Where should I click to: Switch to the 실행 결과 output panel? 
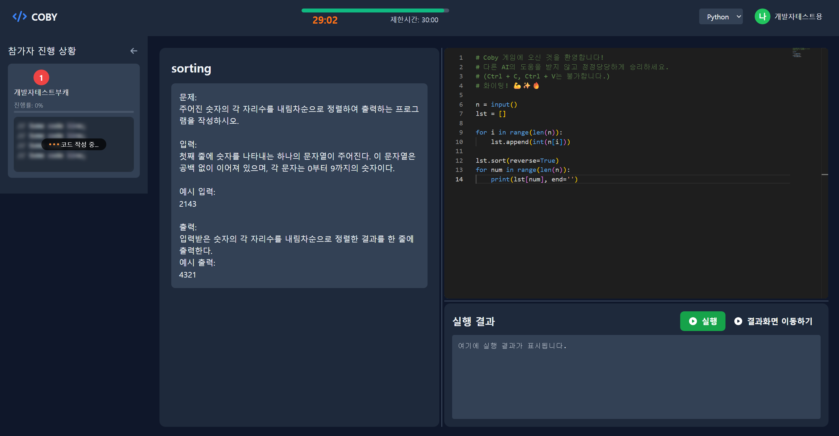pos(474,321)
